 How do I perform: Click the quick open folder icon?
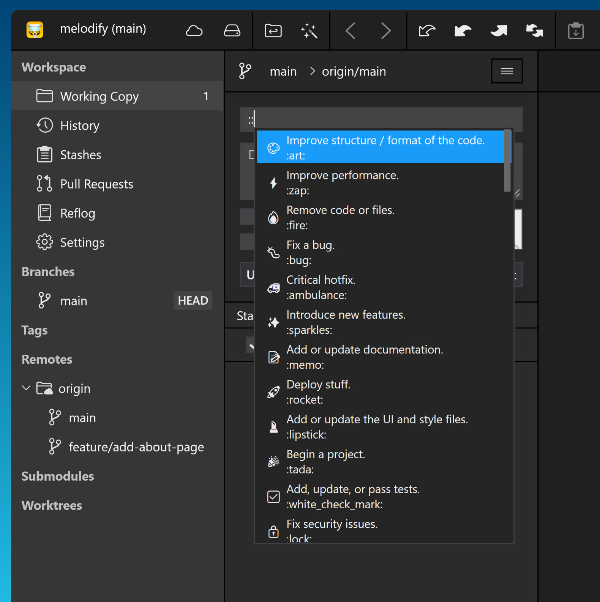tap(273, 31)
